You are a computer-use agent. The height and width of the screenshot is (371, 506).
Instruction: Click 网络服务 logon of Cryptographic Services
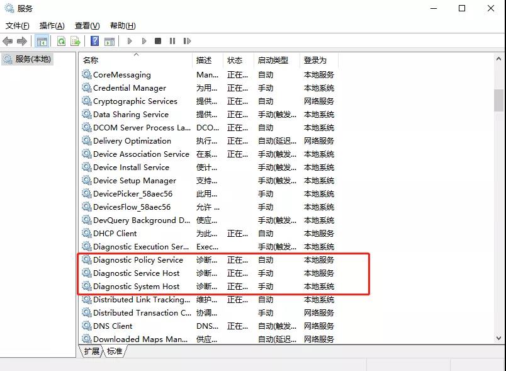[x=319, y=101]
